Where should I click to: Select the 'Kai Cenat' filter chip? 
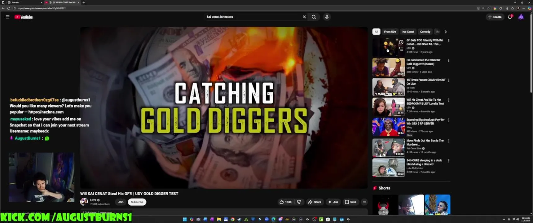point(408,32)
